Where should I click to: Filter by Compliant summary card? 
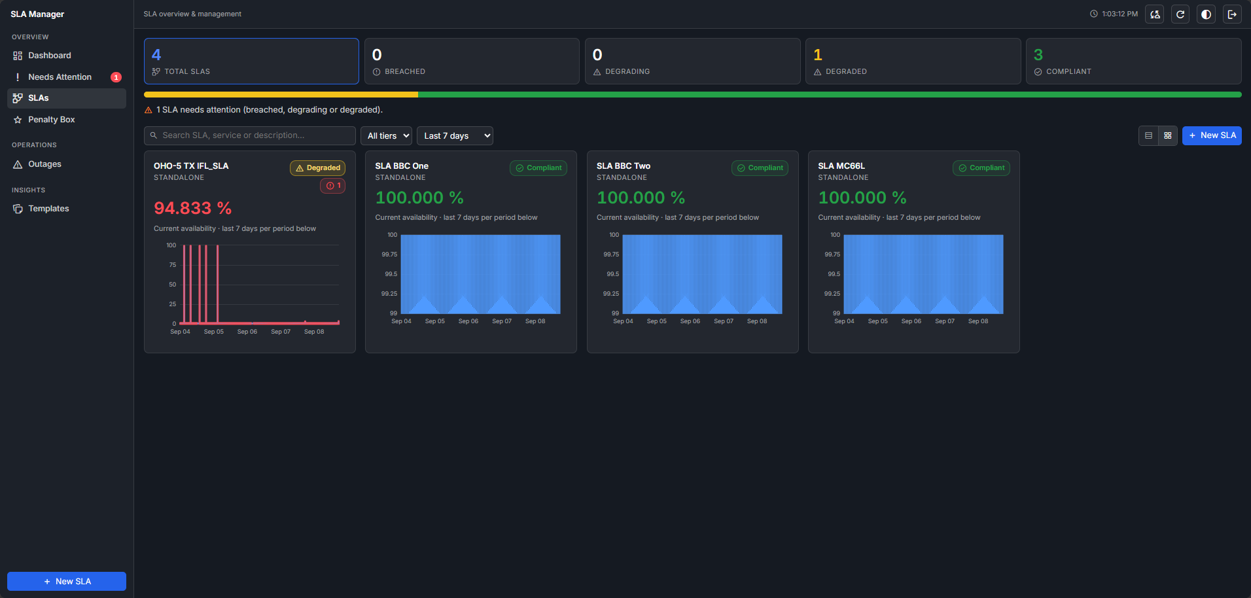click(x=1133, y=61)
